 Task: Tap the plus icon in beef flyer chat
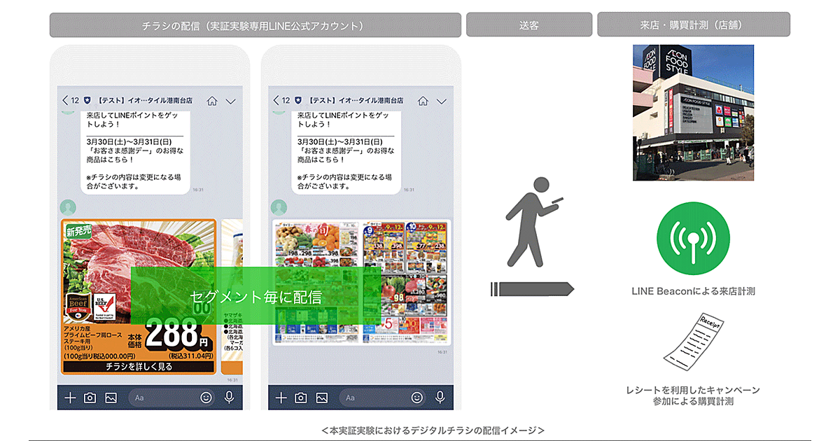(x=70, y=398)
